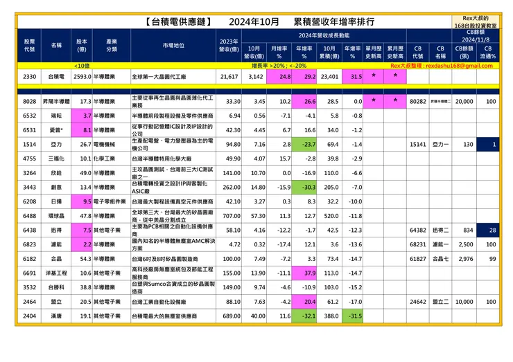Click the "2024年10月" title text
Screen dimensions: 513x362
tap(254, 22)
